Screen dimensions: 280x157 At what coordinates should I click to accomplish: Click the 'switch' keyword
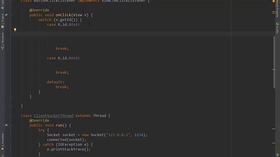45,20
